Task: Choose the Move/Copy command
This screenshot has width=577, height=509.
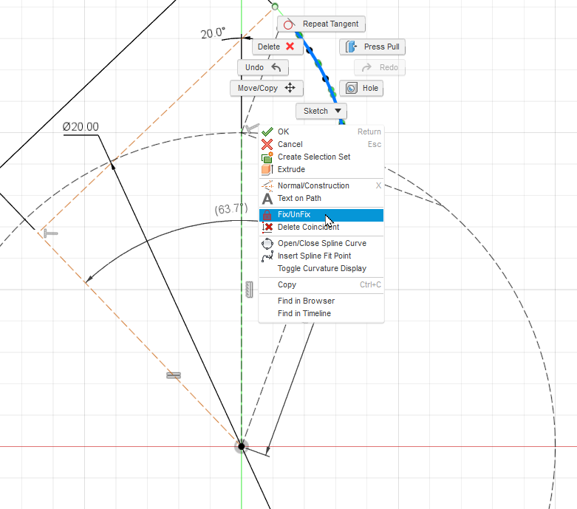Action: [266, 88]
